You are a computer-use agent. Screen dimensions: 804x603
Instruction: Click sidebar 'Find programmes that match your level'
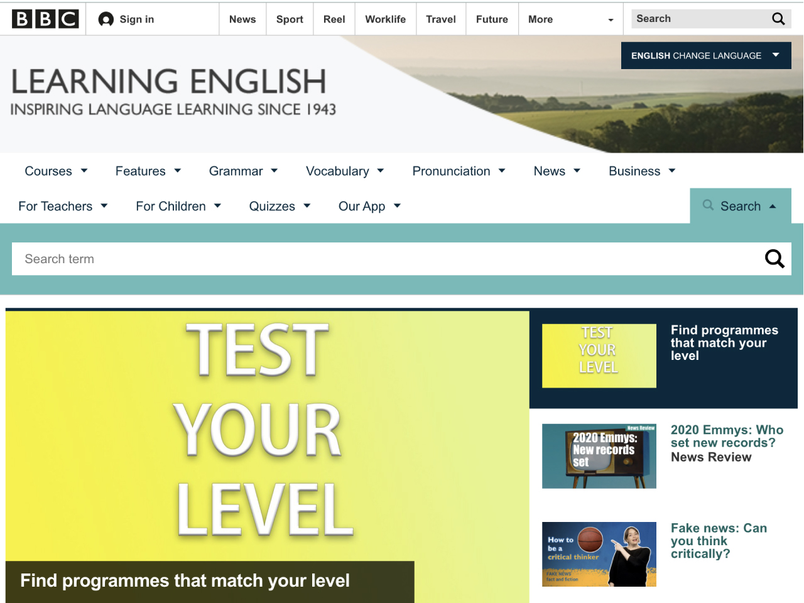[x=724, y=343]
